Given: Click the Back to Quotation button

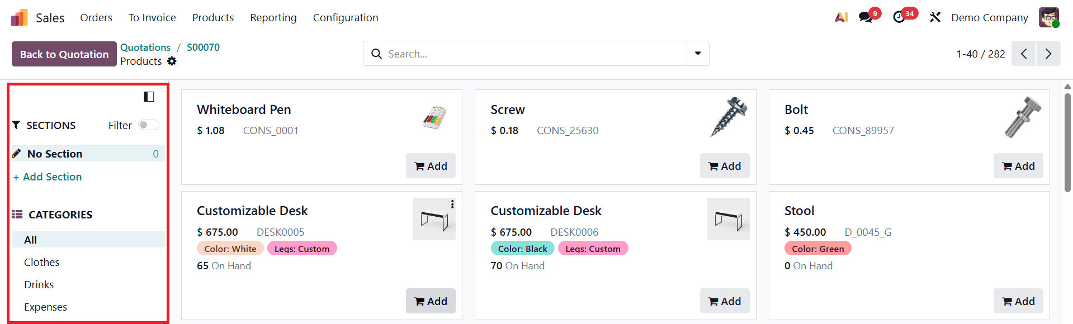Looking at the screenshot, I should (x=63, y=54).
